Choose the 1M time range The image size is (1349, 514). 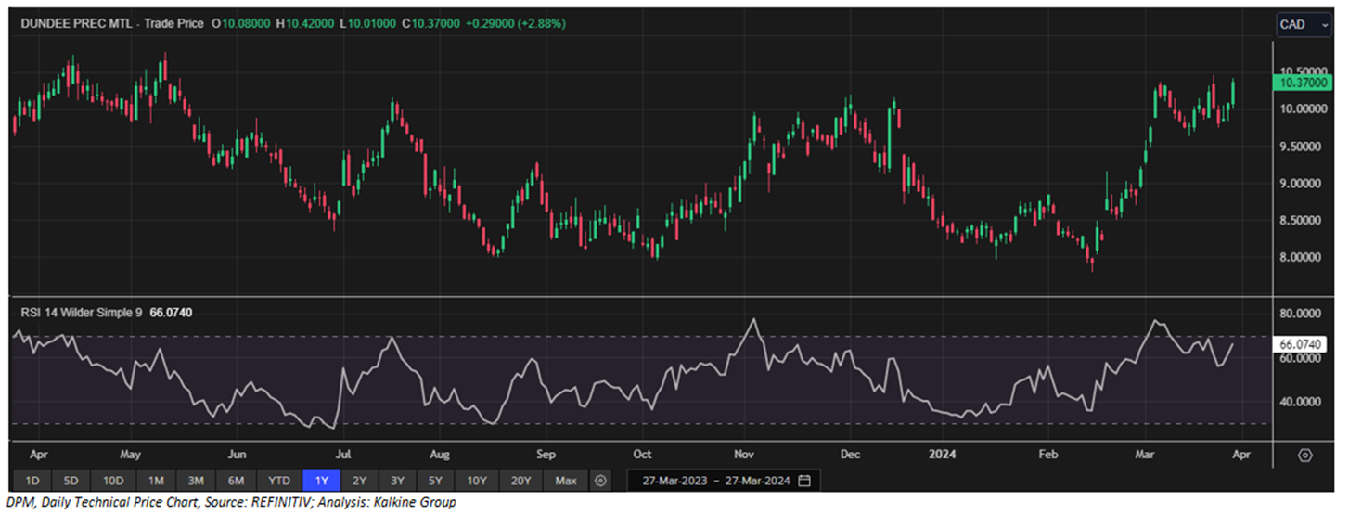pyautogui.click(x=156, y=481)
